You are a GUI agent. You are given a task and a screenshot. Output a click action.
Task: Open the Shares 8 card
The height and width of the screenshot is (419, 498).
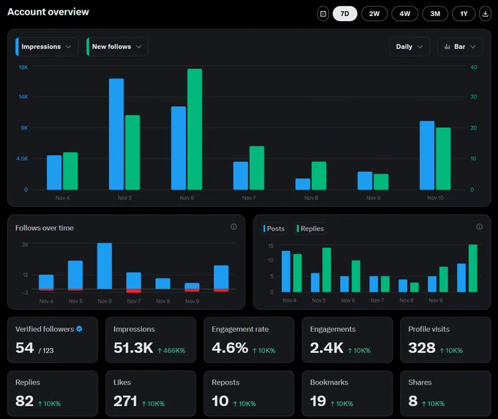445,393
